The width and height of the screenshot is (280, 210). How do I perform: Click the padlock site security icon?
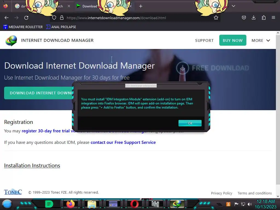(x=62, y=18)
